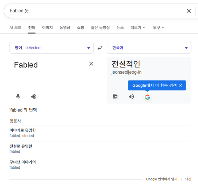Open the '뉴스' tab
Image resolution: width=198 pixels, height=187 pixels.
click(x=120, y=28)
